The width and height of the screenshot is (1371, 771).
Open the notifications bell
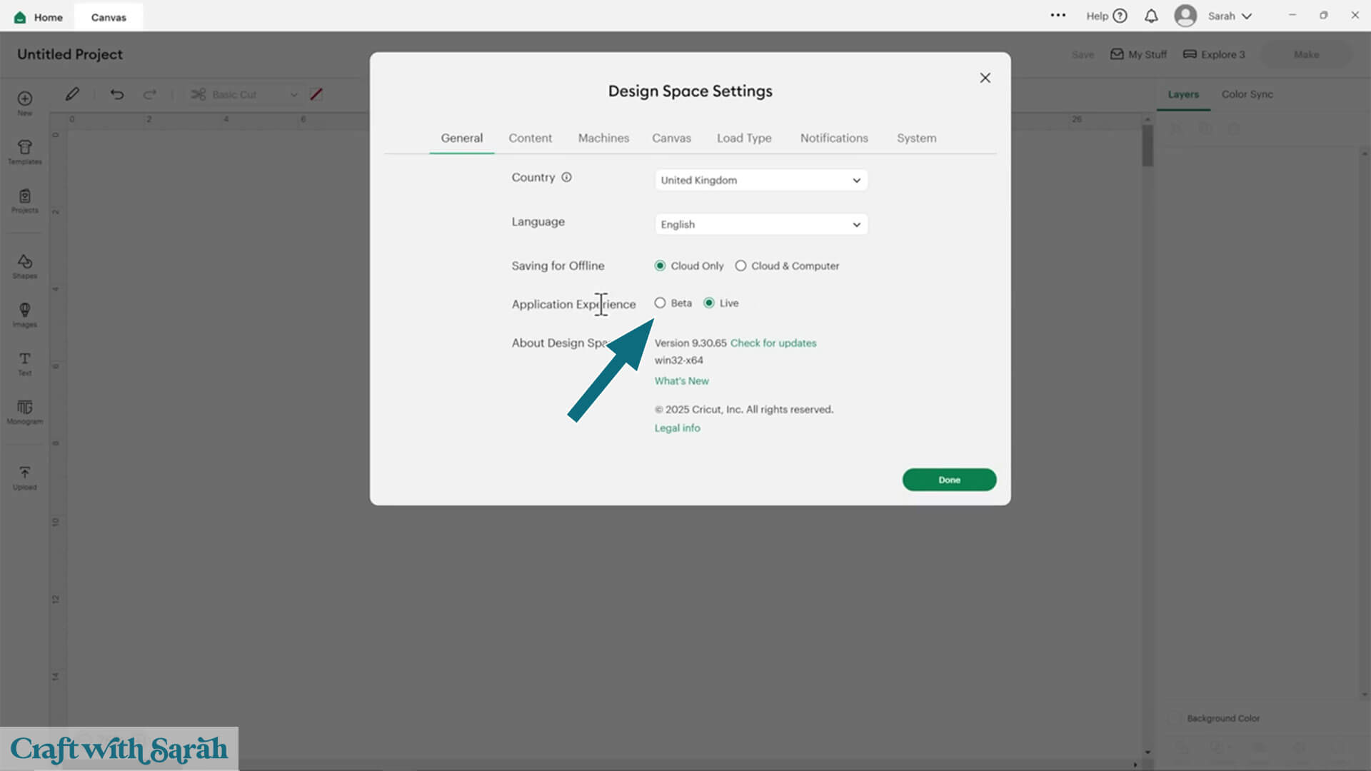[1151, 16]
